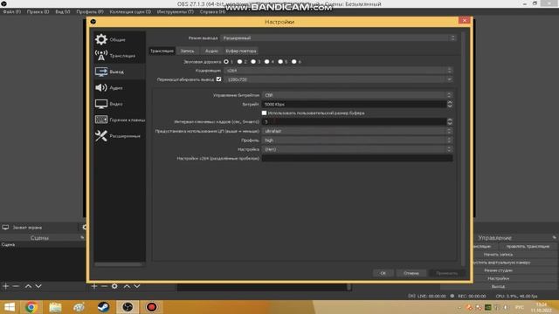Click Режим студии in main window

pos(498,270)
